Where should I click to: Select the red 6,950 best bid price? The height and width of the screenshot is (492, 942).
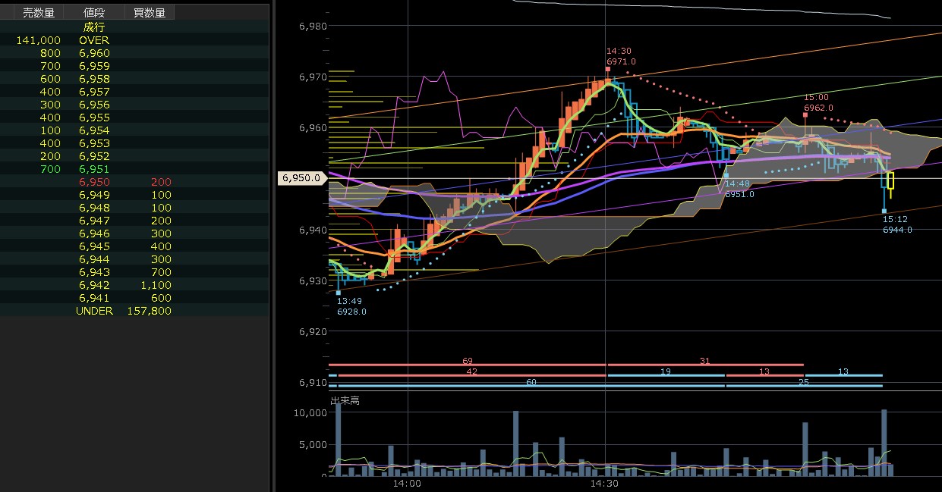point(94,182)
